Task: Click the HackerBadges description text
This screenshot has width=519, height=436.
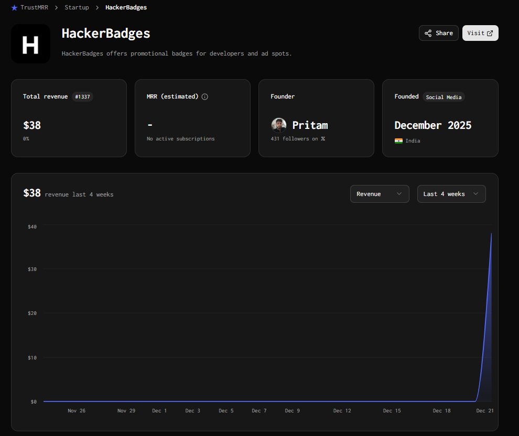Action: pos(177,53)
